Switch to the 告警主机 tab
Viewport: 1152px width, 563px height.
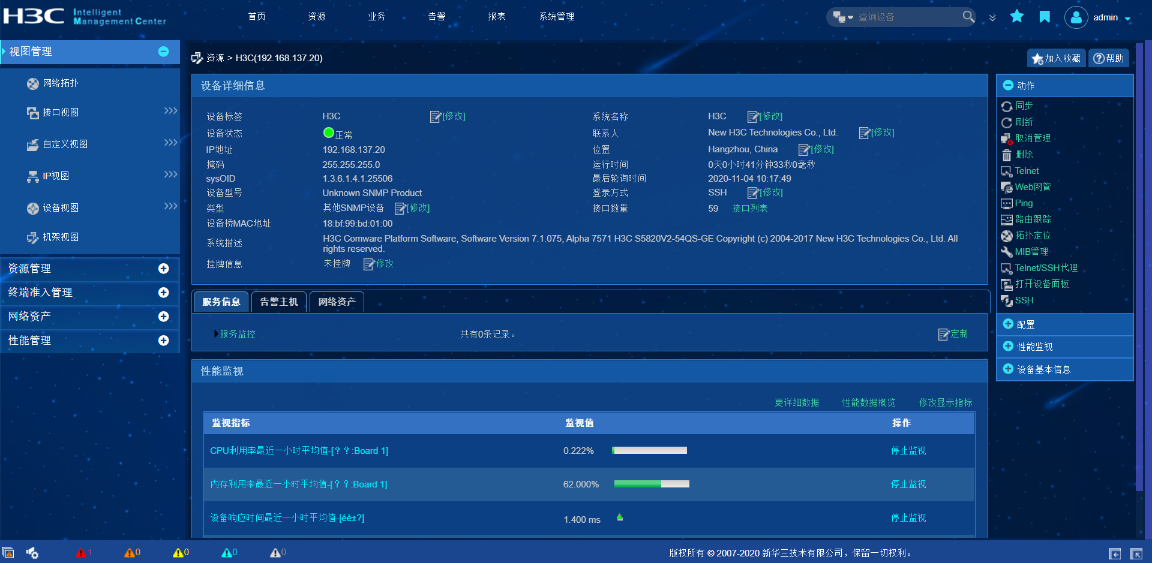[279, 302]
